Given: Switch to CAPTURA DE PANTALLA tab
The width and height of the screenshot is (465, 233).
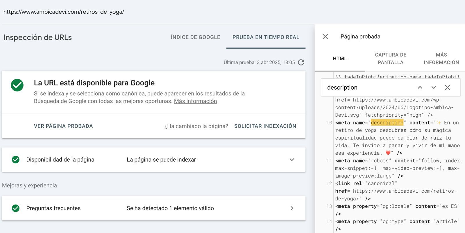Looking at the screenshot, I should [391, 59].
